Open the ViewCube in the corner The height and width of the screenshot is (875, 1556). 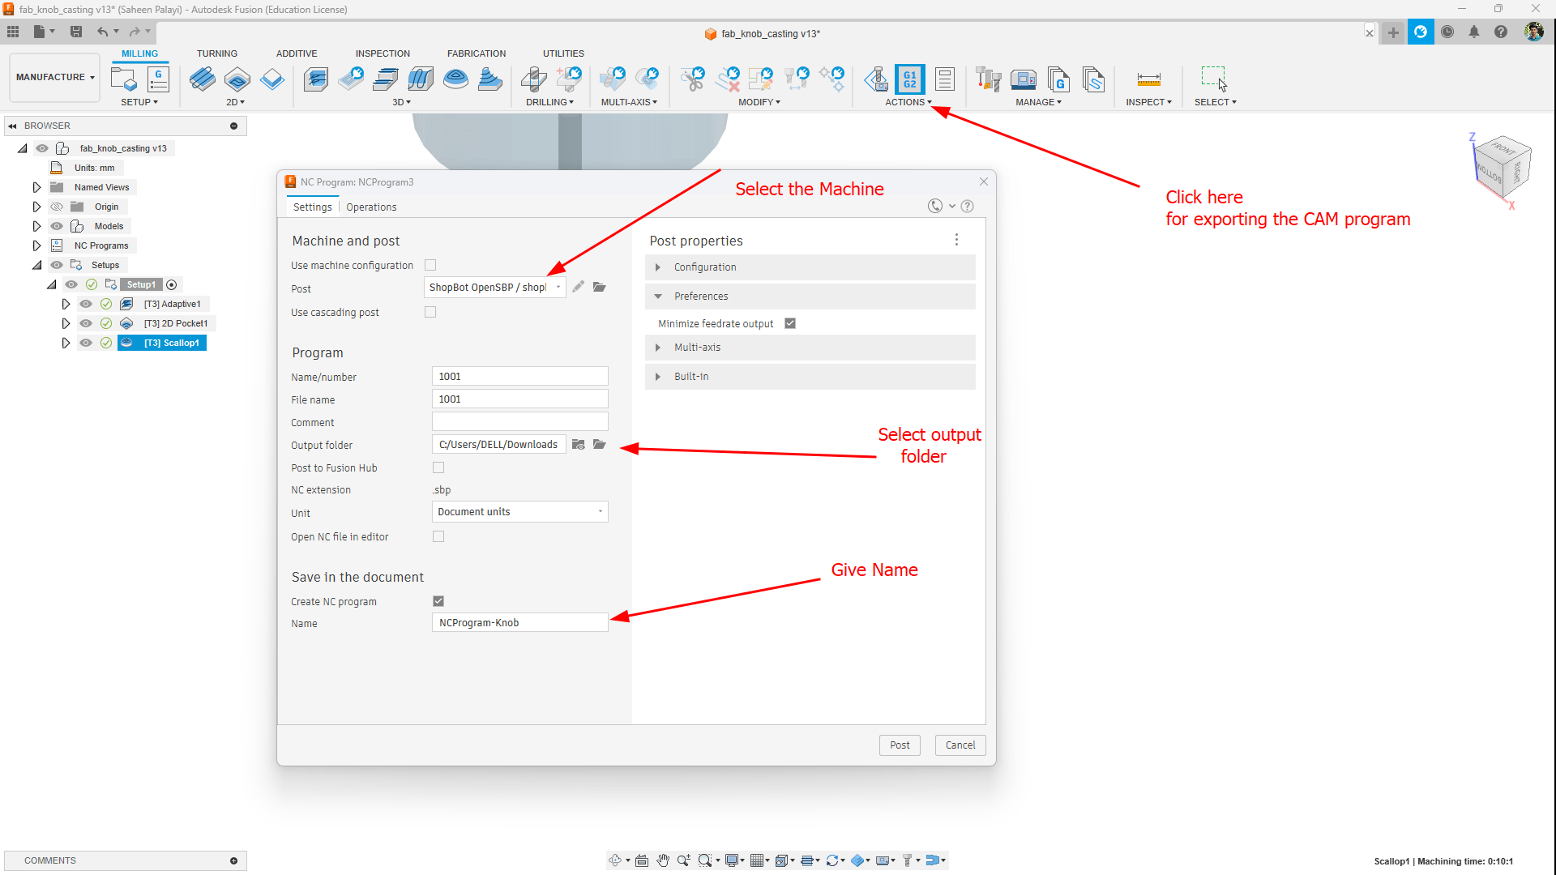pos(1502,166)
